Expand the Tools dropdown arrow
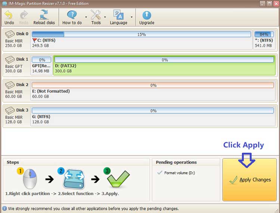This screenshot has height=213, width=280. click(x=105, y=17)
